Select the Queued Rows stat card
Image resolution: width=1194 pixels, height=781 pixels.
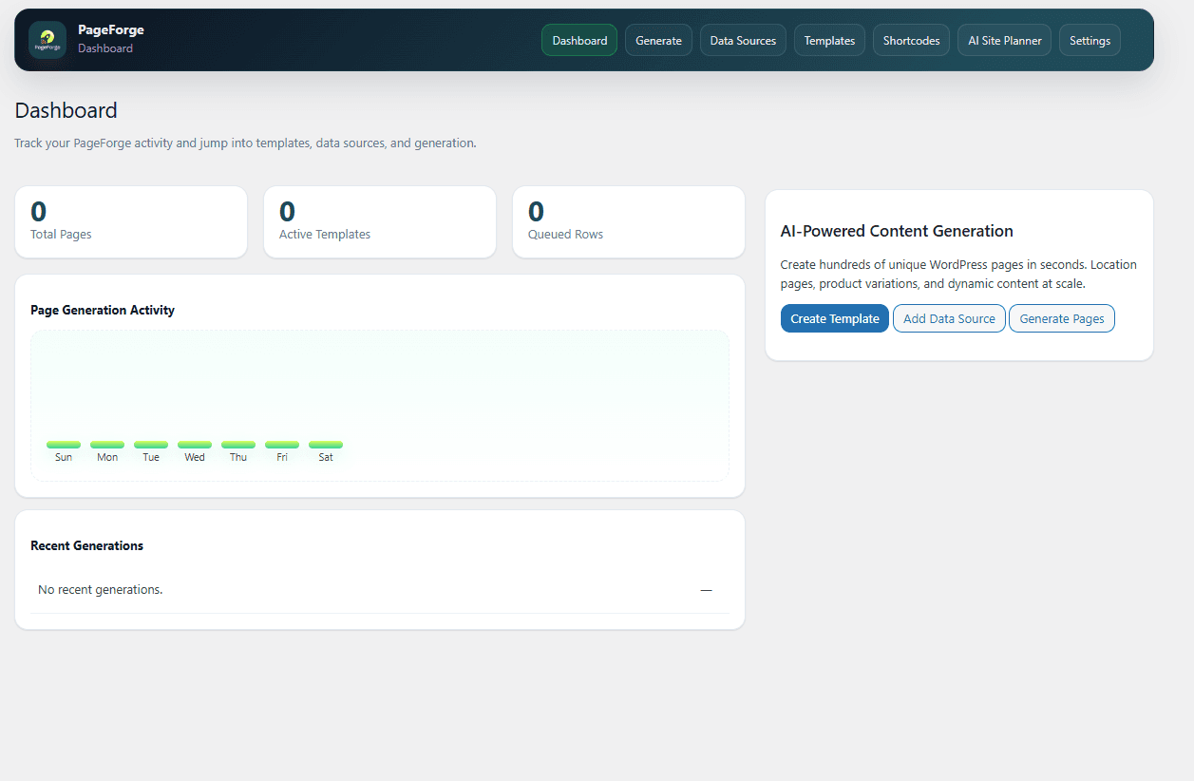(628, 221)
